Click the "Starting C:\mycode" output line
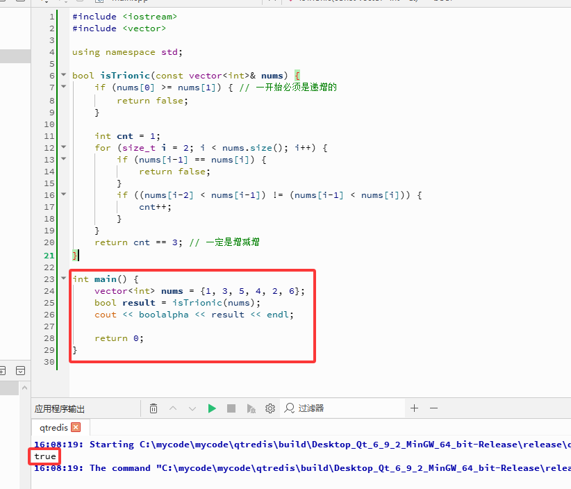 coord(302,445)
